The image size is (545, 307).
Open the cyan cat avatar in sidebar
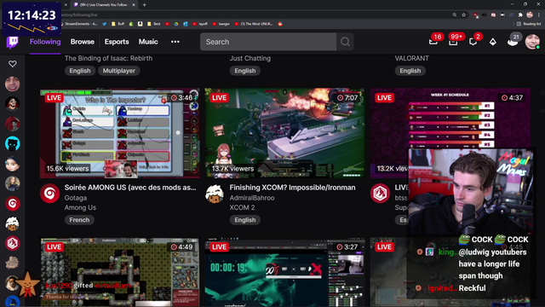click(x=13, y=144)
